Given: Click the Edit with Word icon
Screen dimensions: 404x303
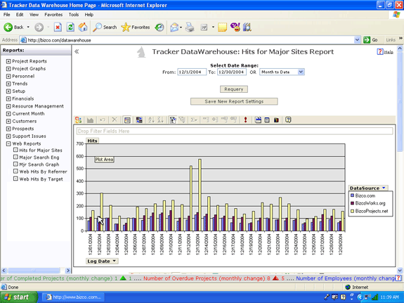Looking at the screenshot, I should pos(204,27).
